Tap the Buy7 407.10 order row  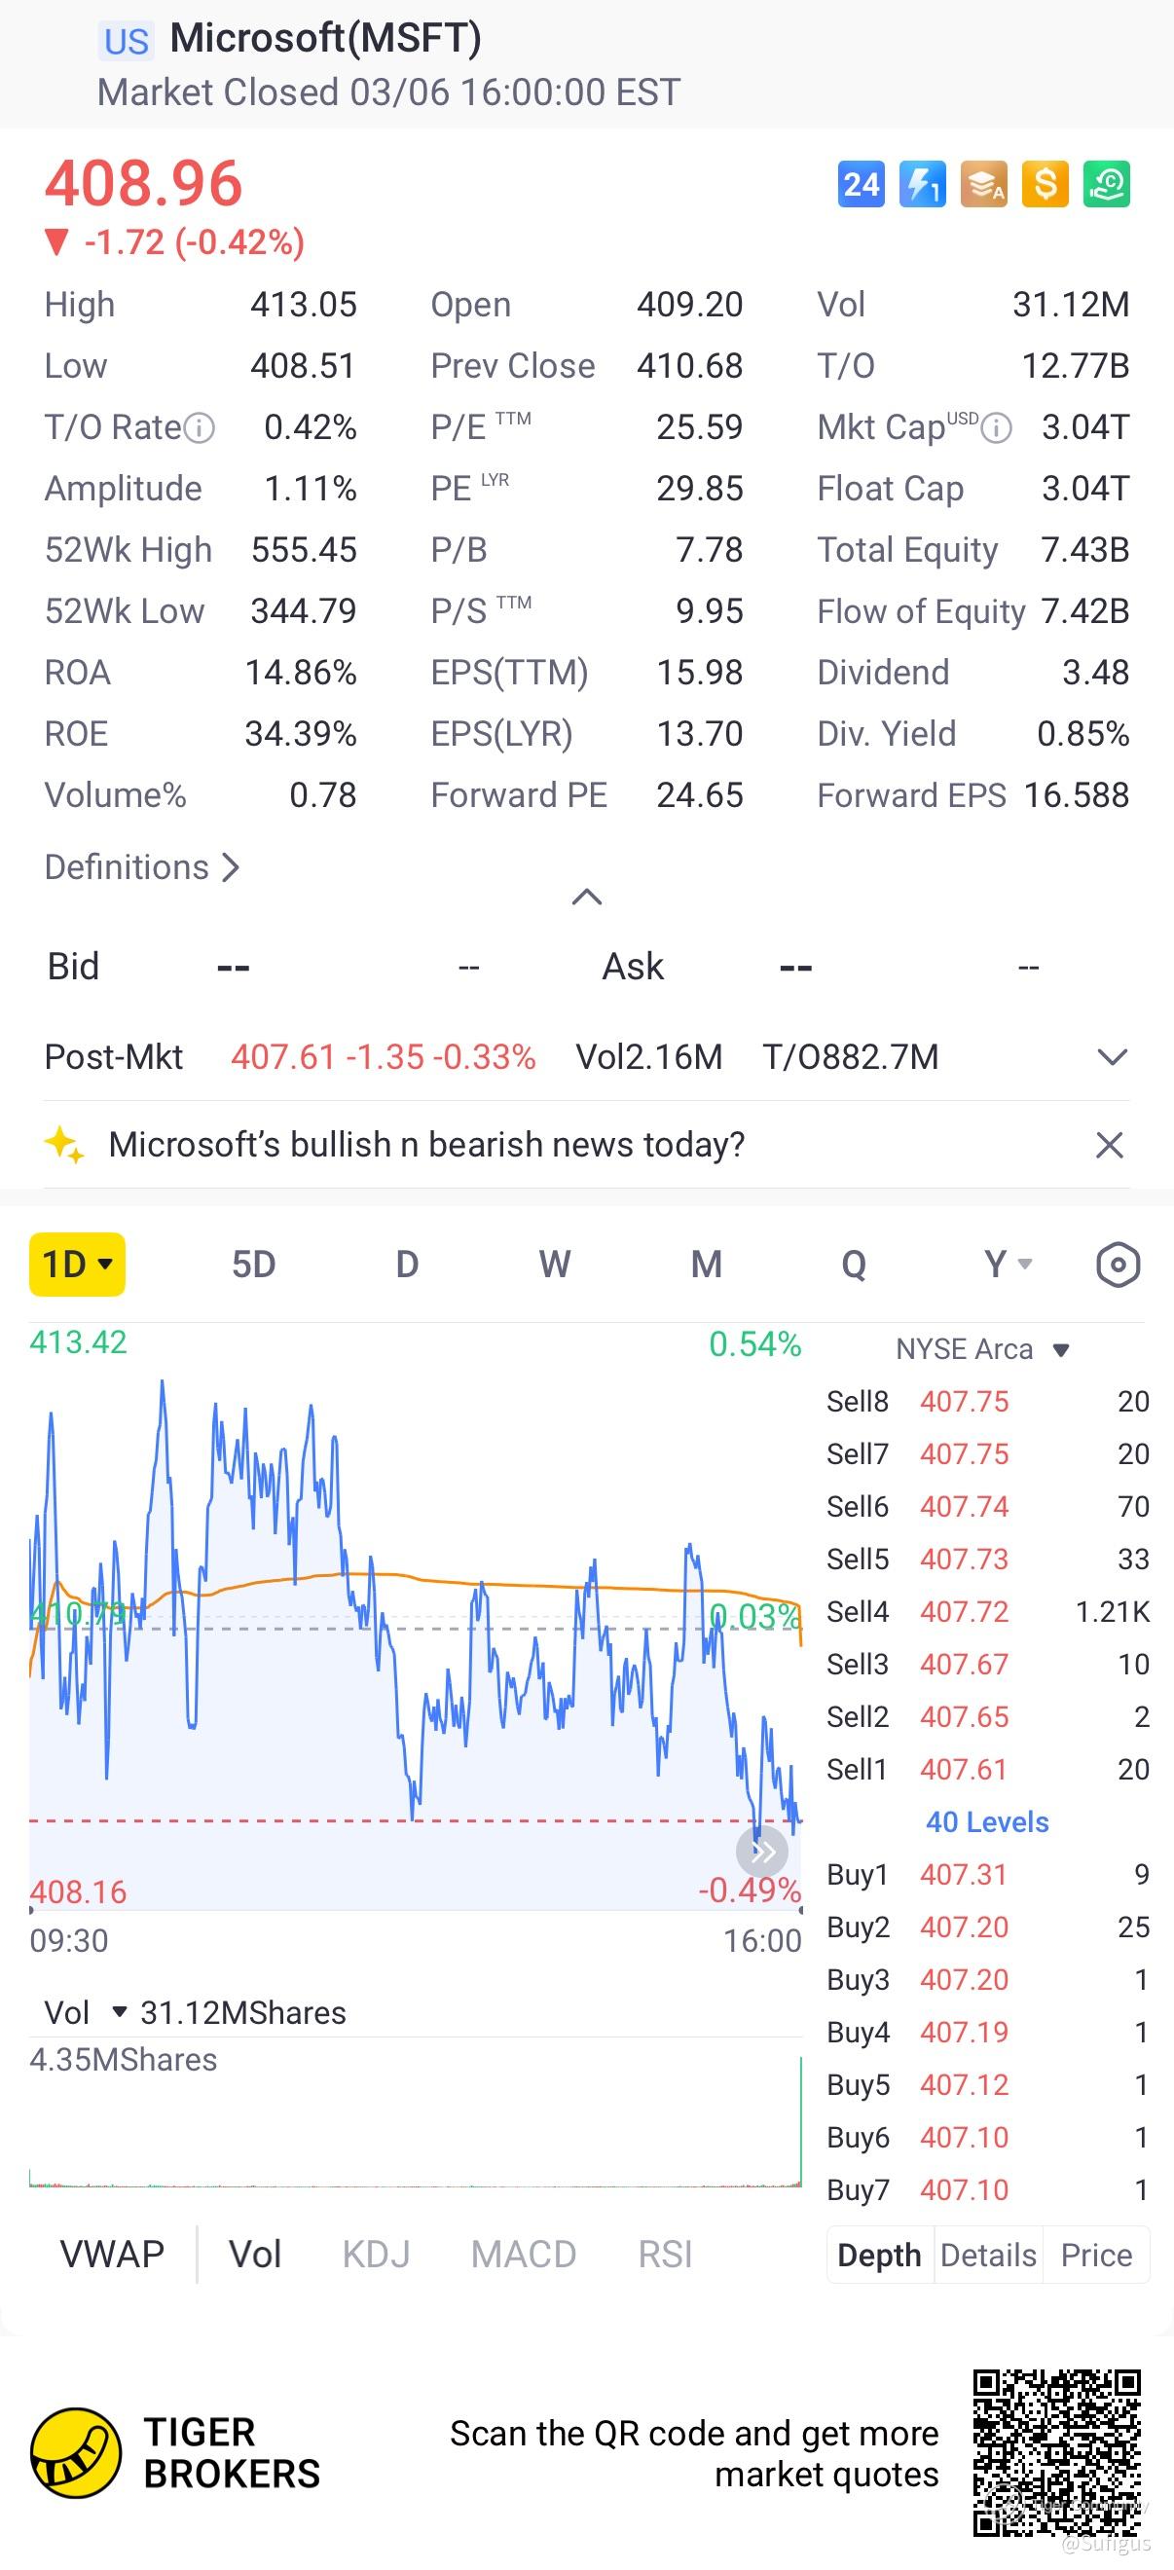point(987,2190)
